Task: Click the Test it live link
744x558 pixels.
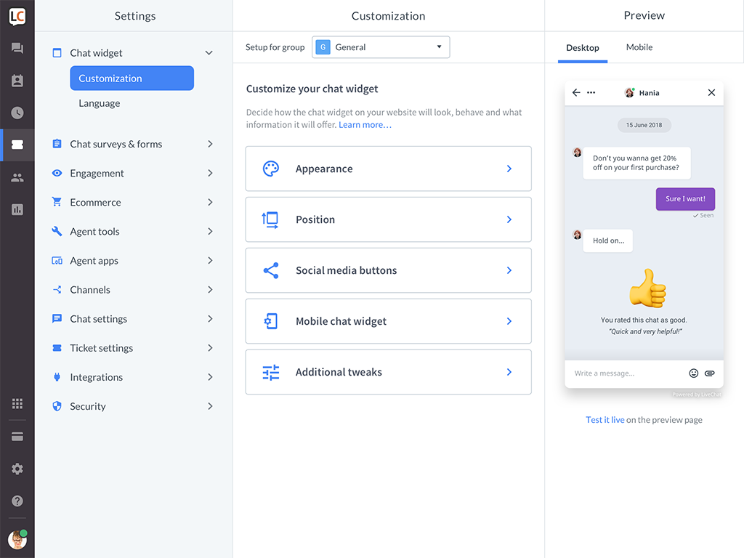Action: 604,420
